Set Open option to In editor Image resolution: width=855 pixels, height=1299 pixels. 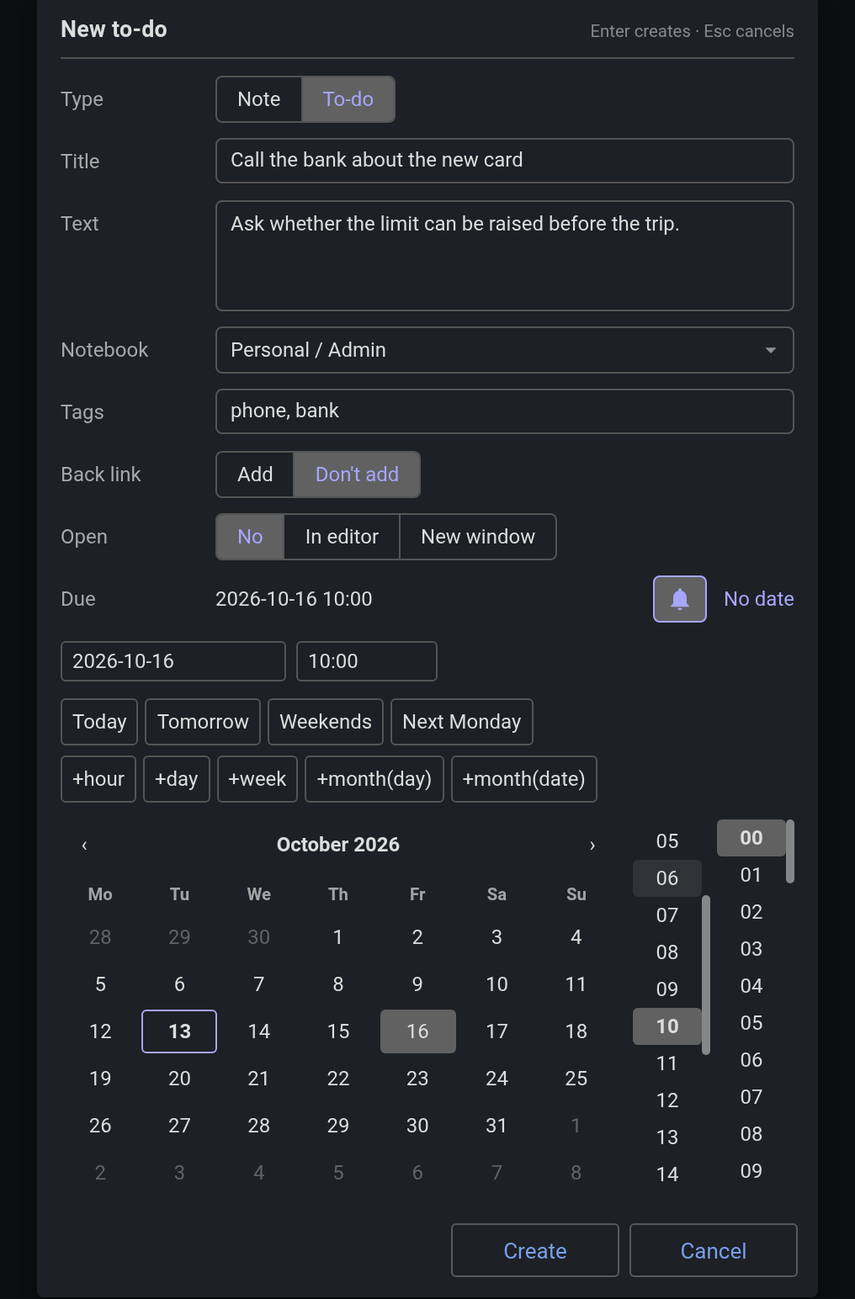tap(342, 537)
